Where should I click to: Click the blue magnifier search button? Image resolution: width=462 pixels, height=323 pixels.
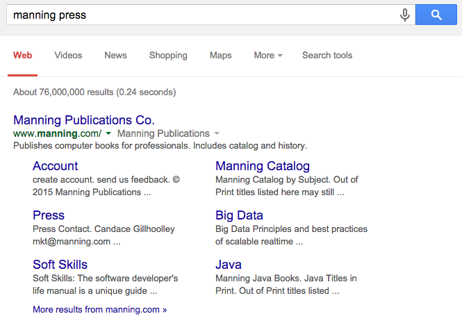pyautogui.click(x=436, y=15)
